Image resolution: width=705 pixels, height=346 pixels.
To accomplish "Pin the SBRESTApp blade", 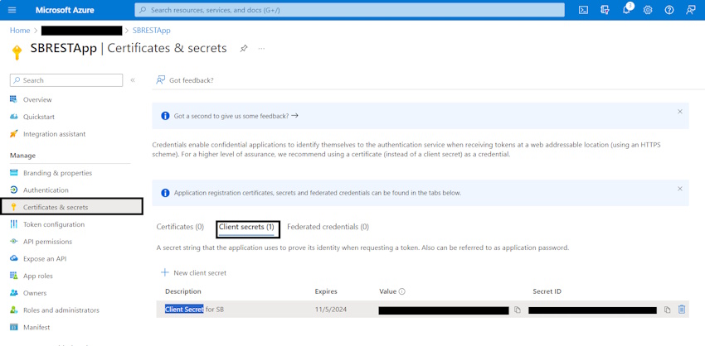I will coord(244,48).
